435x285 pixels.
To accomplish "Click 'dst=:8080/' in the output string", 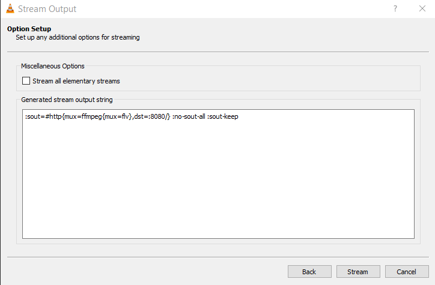I will pos(150,116).
